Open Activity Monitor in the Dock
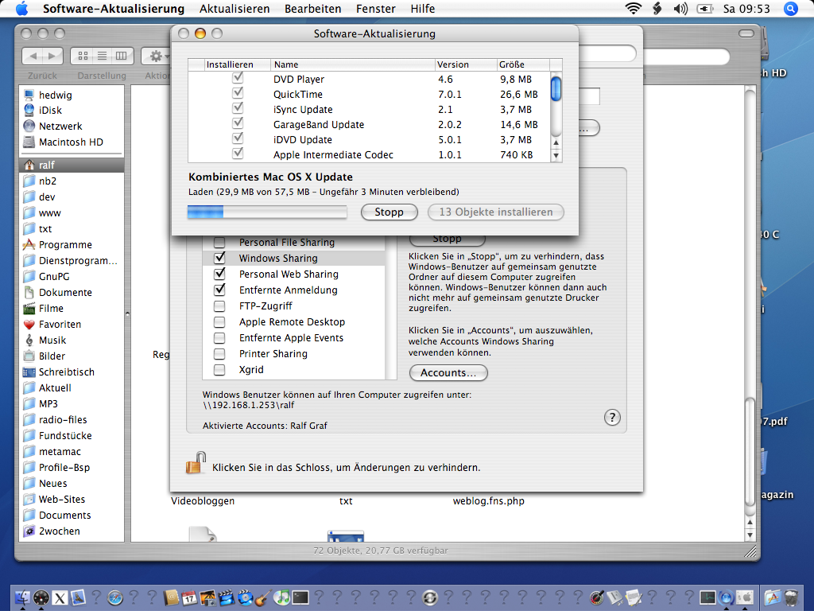The image size is (814, 611). tap(707, 597)
